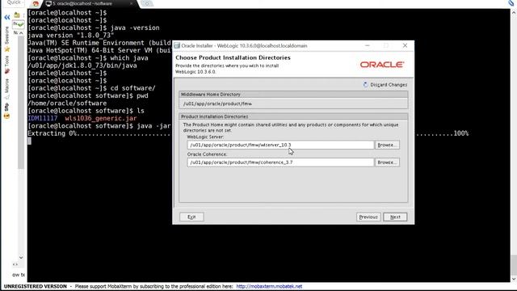Click the yellow star favorites icon
517x291 pixels.
coord(7,49)
